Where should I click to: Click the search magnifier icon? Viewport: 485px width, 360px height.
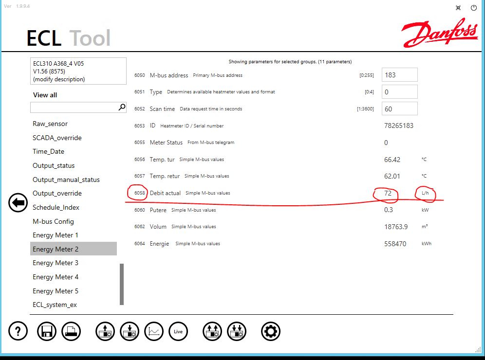122,107
